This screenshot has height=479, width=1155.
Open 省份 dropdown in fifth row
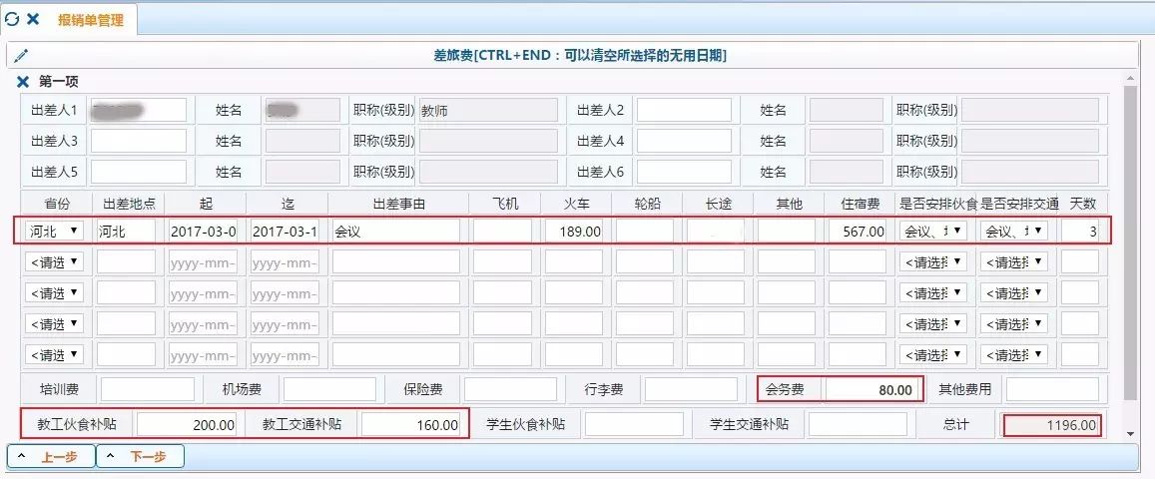pyautogui.click(x=54, y=354)
